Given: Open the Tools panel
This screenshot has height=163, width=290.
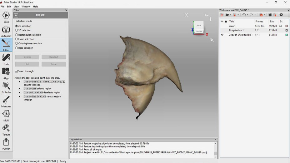Looking at the screenshot, I should 6,58.
